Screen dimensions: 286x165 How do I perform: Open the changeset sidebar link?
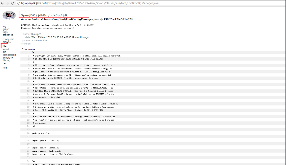pos(8,39)
